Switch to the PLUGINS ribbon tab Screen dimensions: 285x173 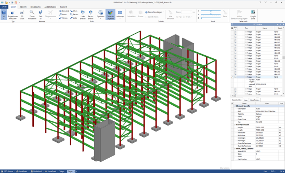click(63, 7)
